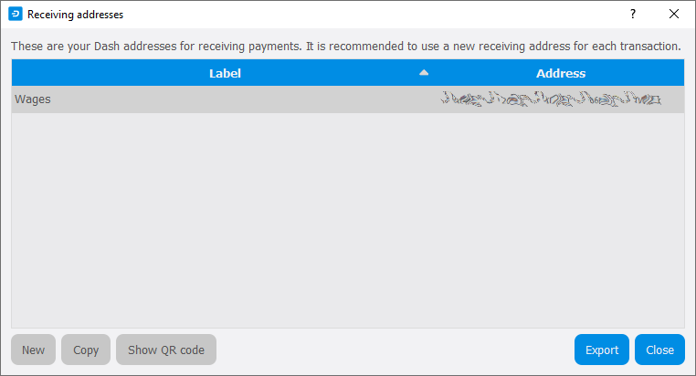Sort addresses by the Label column
Viewport: 696px width, 376px height.
(x=225, y=73)
